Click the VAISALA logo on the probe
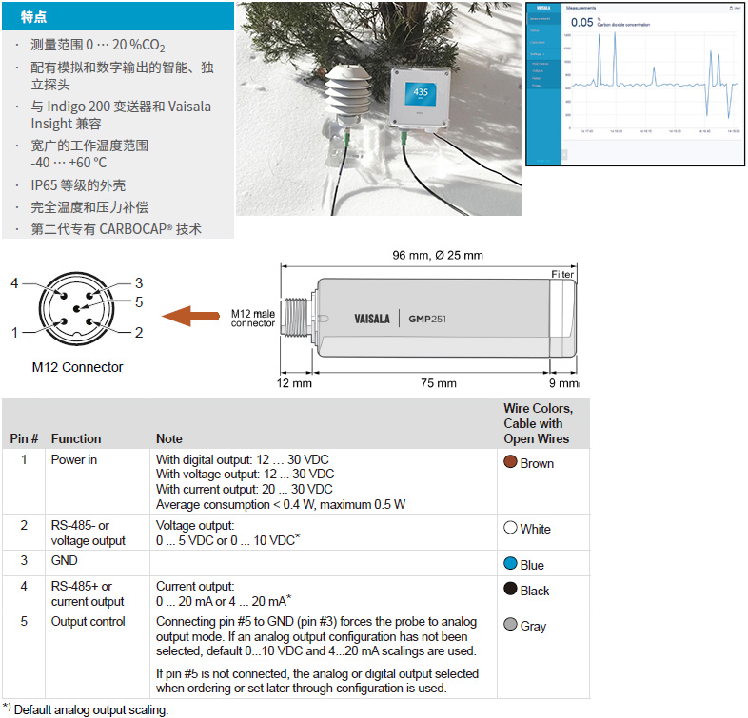 [371, 319]
